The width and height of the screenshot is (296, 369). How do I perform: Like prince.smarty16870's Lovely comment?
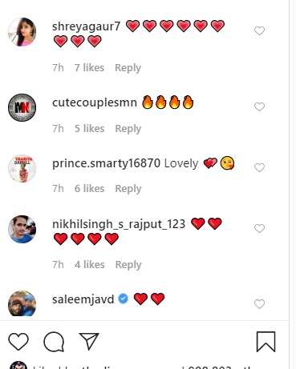click(259, 167)
